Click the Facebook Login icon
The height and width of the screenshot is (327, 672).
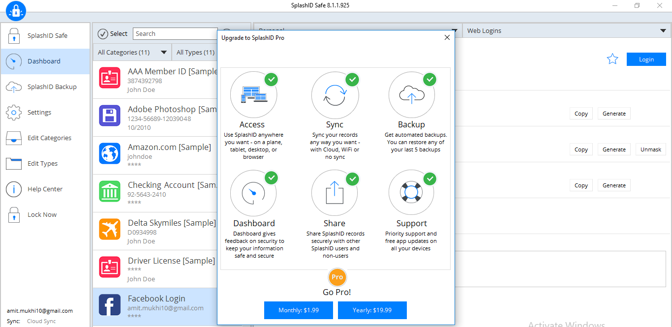(x=110, y=304)
